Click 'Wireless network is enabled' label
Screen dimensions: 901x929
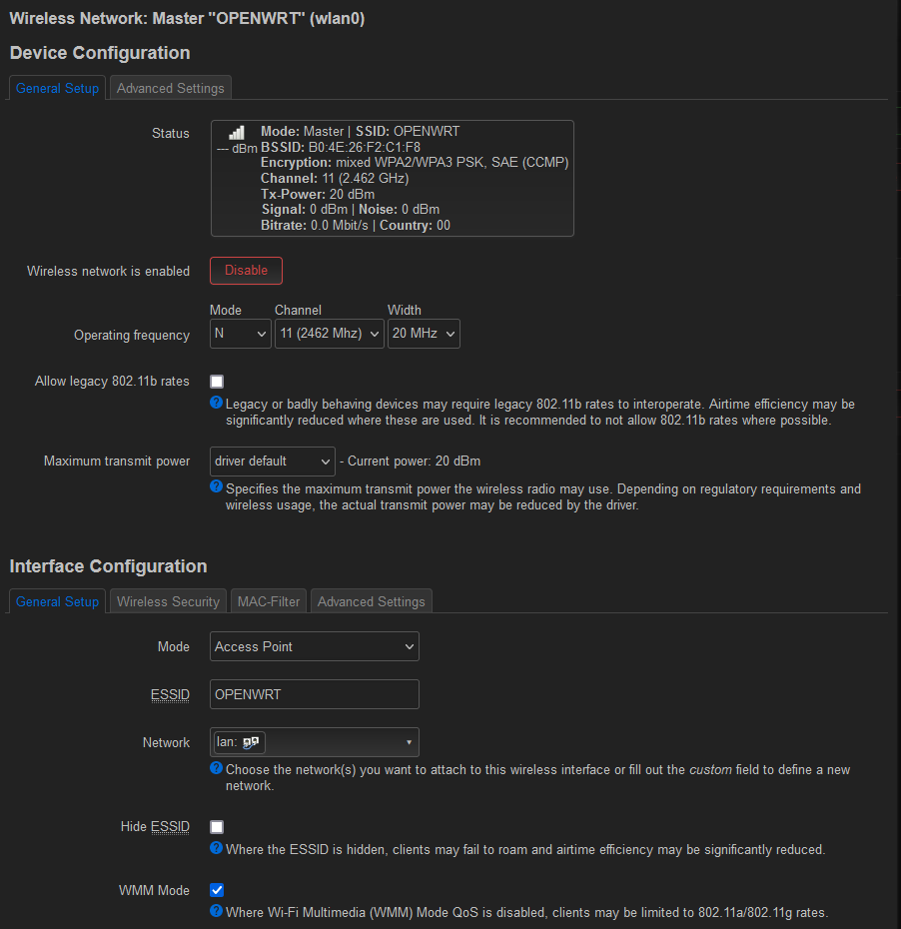click(109, 272)
